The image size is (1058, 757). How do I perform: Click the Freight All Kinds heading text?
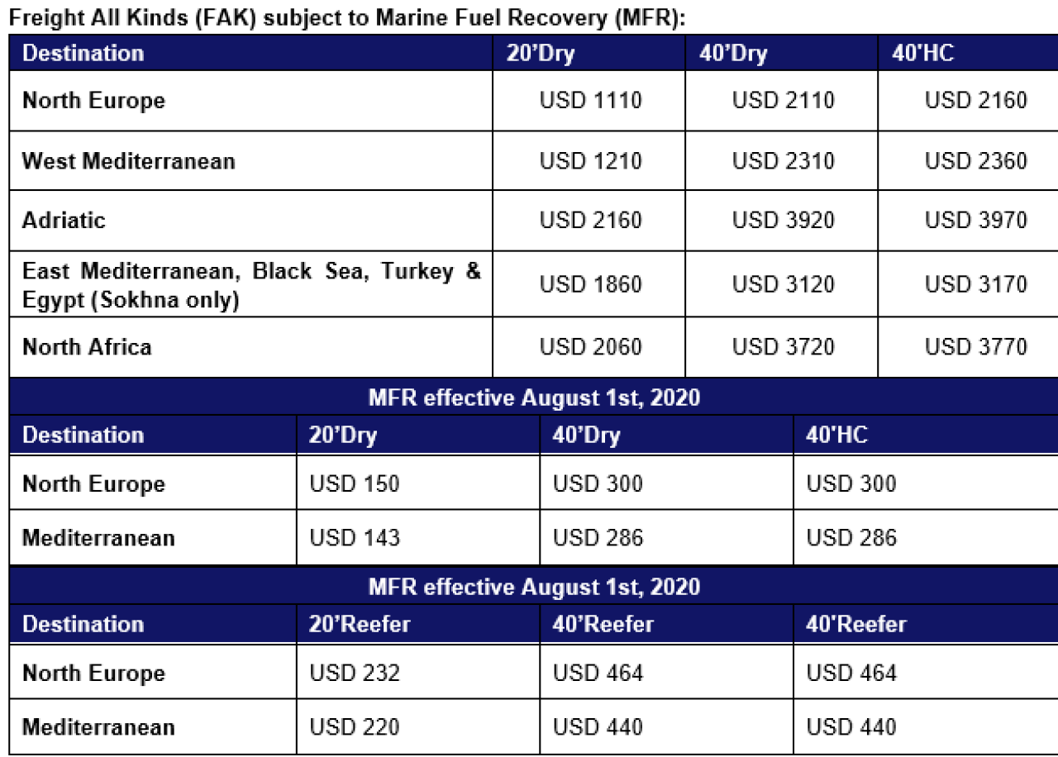point(347,17)
